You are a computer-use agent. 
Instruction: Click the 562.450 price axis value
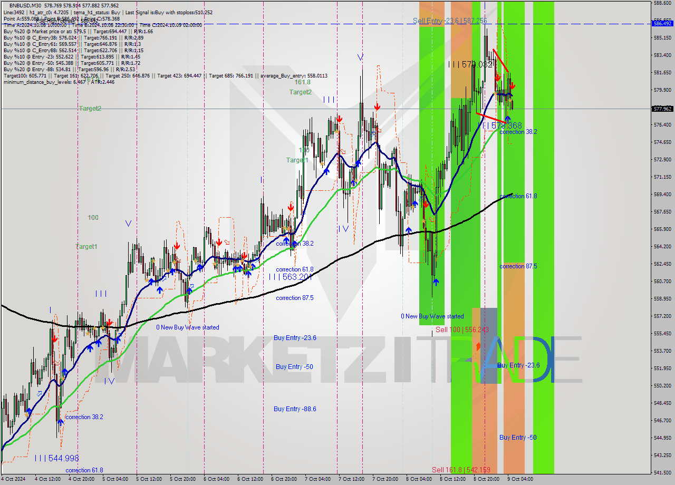662,264
